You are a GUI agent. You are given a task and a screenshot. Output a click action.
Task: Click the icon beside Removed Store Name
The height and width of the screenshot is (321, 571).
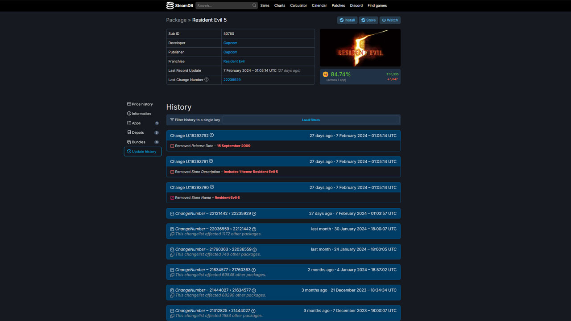coord(172,198)
